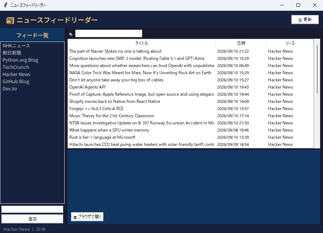The image size is (323, 233).
Task: Click the feather app icon in title bar
Action: tap(6, 5)
